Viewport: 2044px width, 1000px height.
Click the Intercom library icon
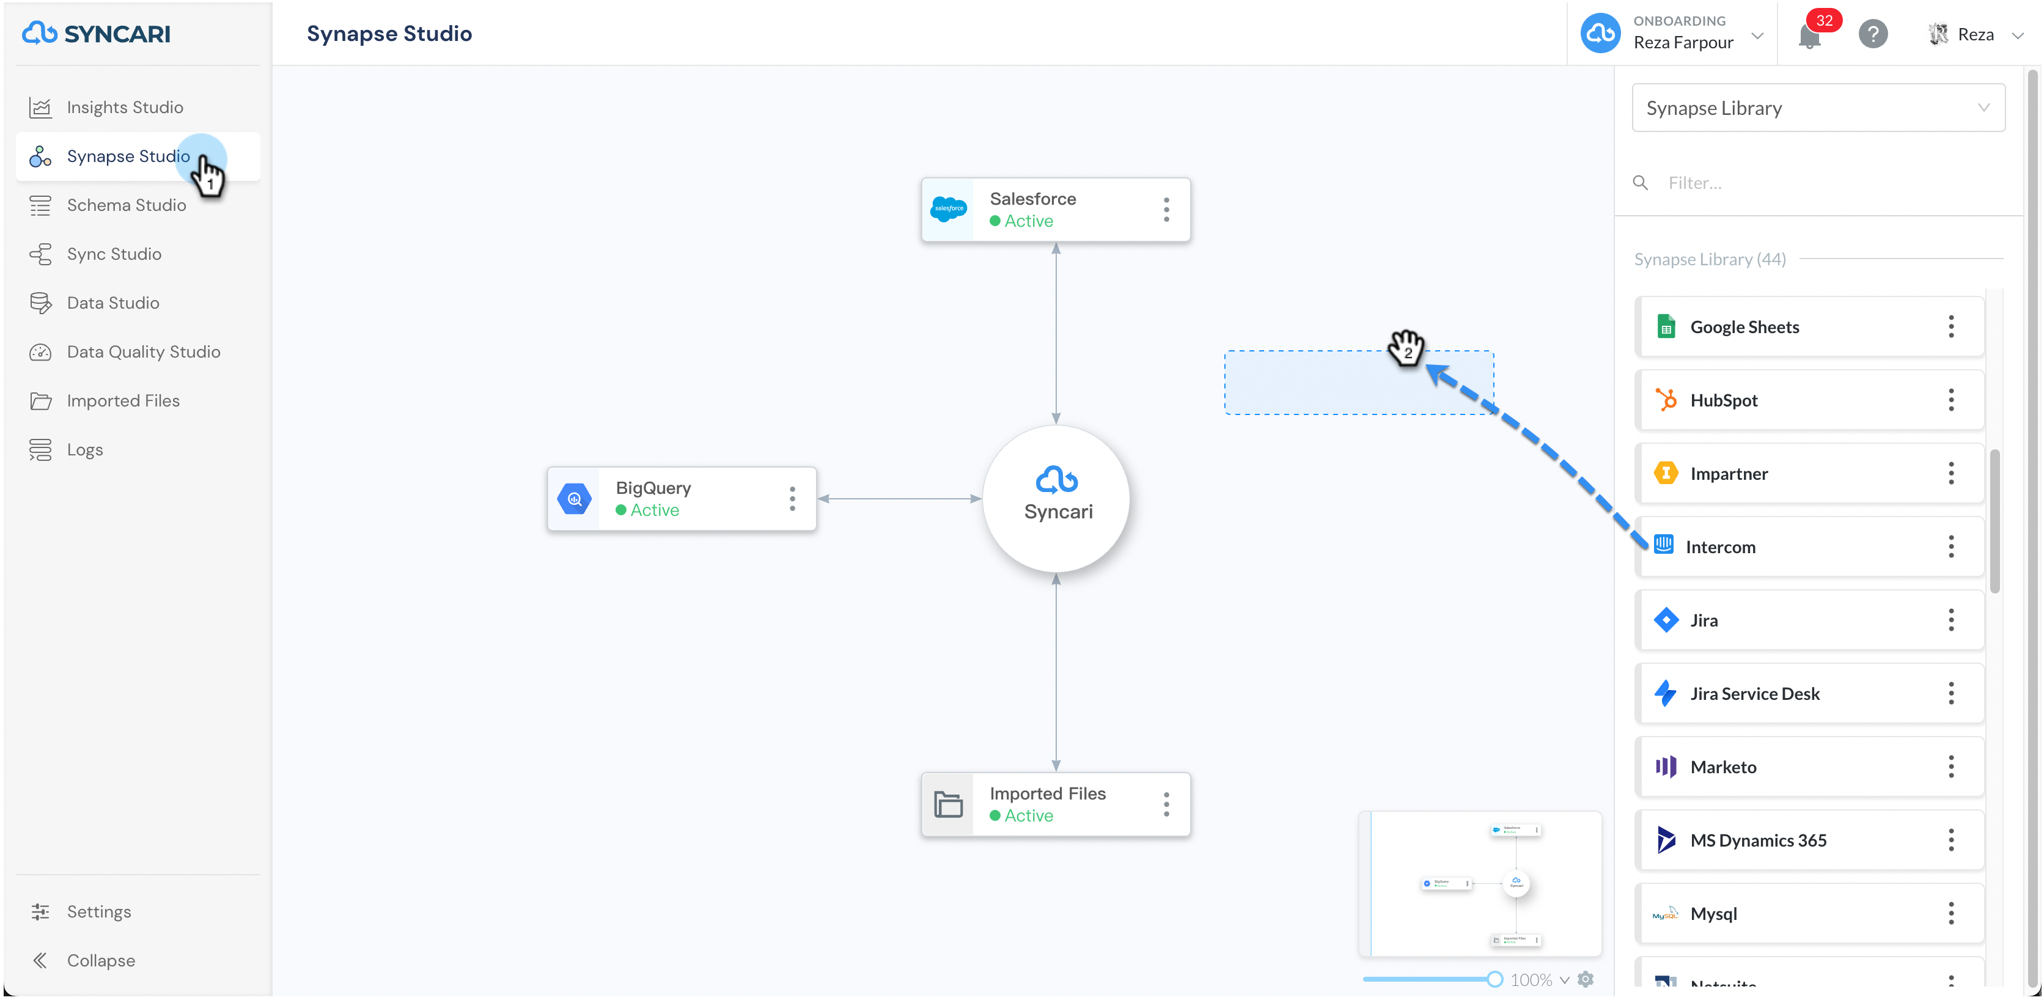[1664, 545]
